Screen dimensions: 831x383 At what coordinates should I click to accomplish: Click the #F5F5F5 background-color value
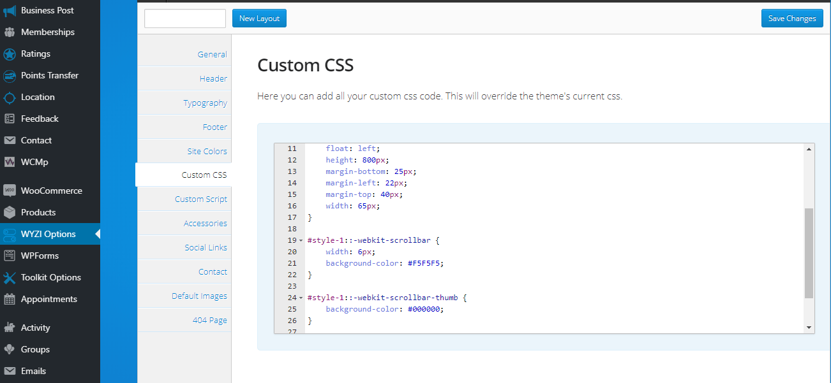click(x=423, y=263)
